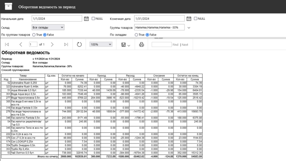Click the Find link in toolbar
Image resolution: width=286 pixels, height=161 pixels.
tap(175, 45)
